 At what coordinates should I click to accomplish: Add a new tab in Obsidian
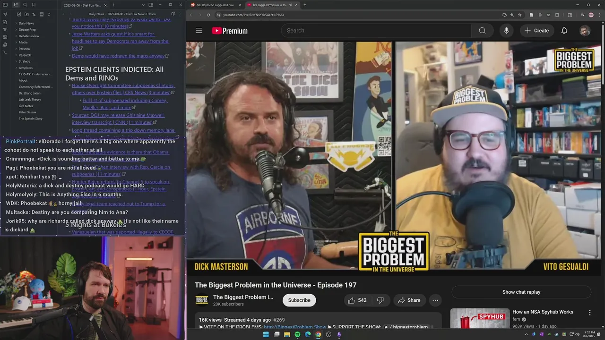tap(113, 5)
